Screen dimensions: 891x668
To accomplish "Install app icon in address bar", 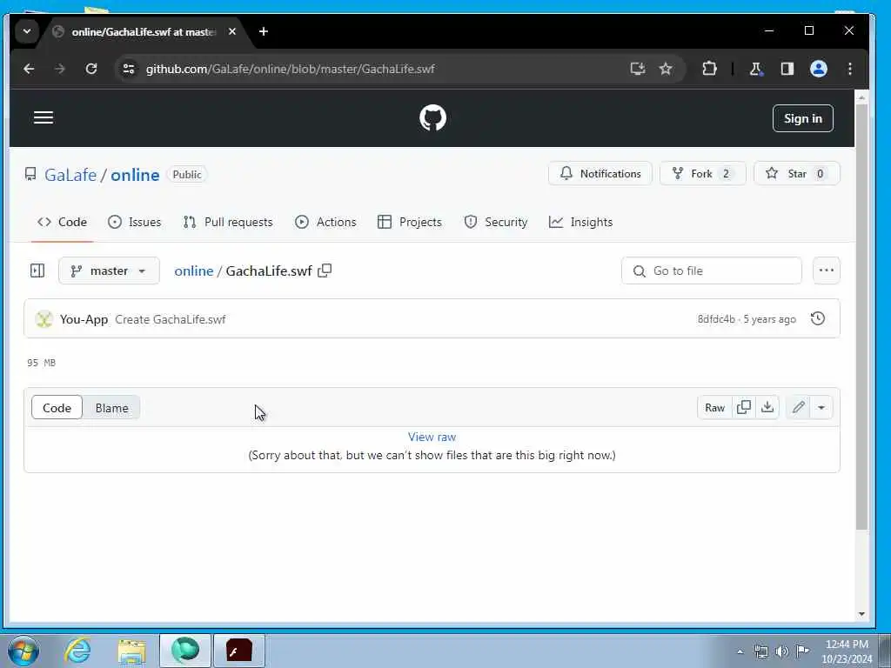I will pyautogui.click(x=638, y=69).
